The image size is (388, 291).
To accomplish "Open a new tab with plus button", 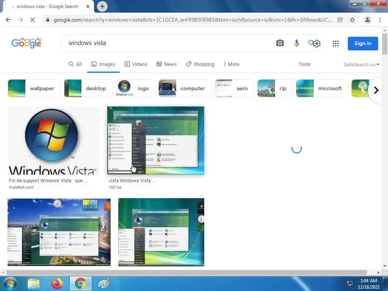I will 102,6.
